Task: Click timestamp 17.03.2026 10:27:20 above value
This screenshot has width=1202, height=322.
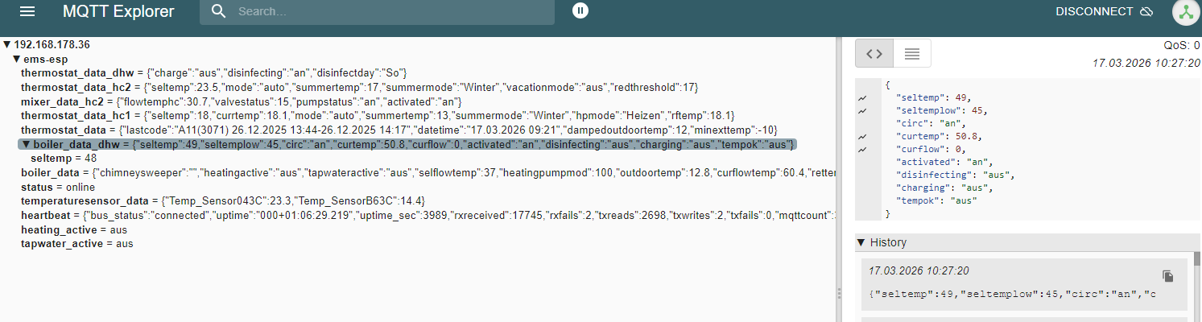Action: click(x=1146, y=62)
